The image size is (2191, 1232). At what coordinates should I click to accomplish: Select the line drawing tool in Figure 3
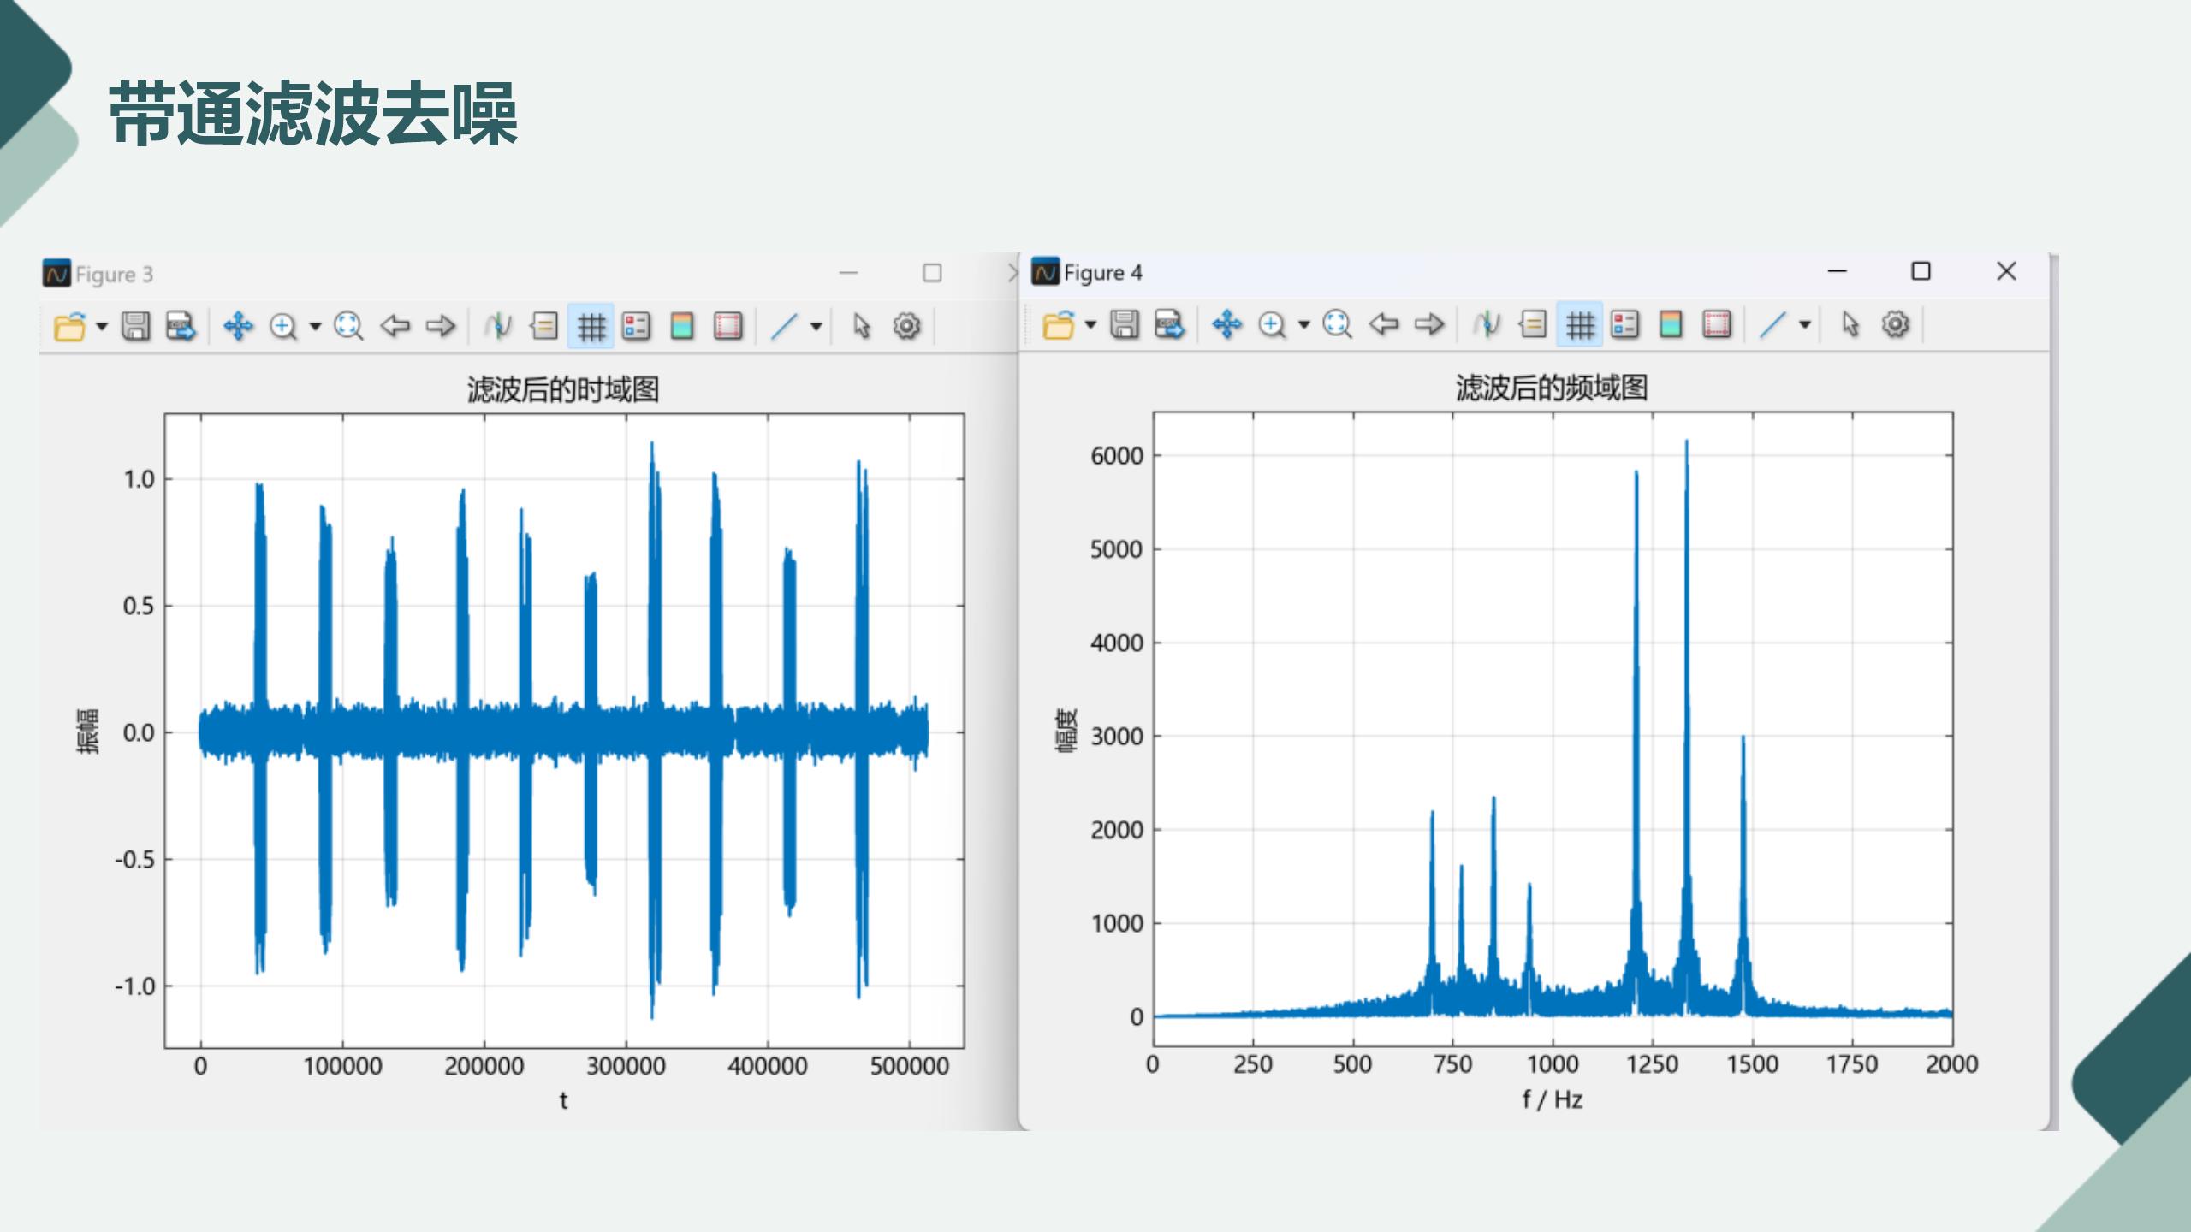pos(784,326)
